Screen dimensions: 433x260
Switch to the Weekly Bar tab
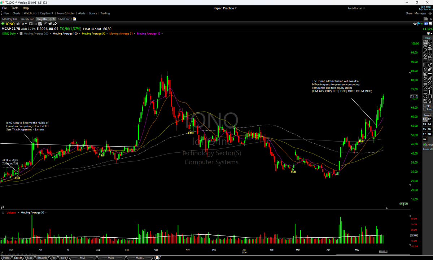coord(27,19)
